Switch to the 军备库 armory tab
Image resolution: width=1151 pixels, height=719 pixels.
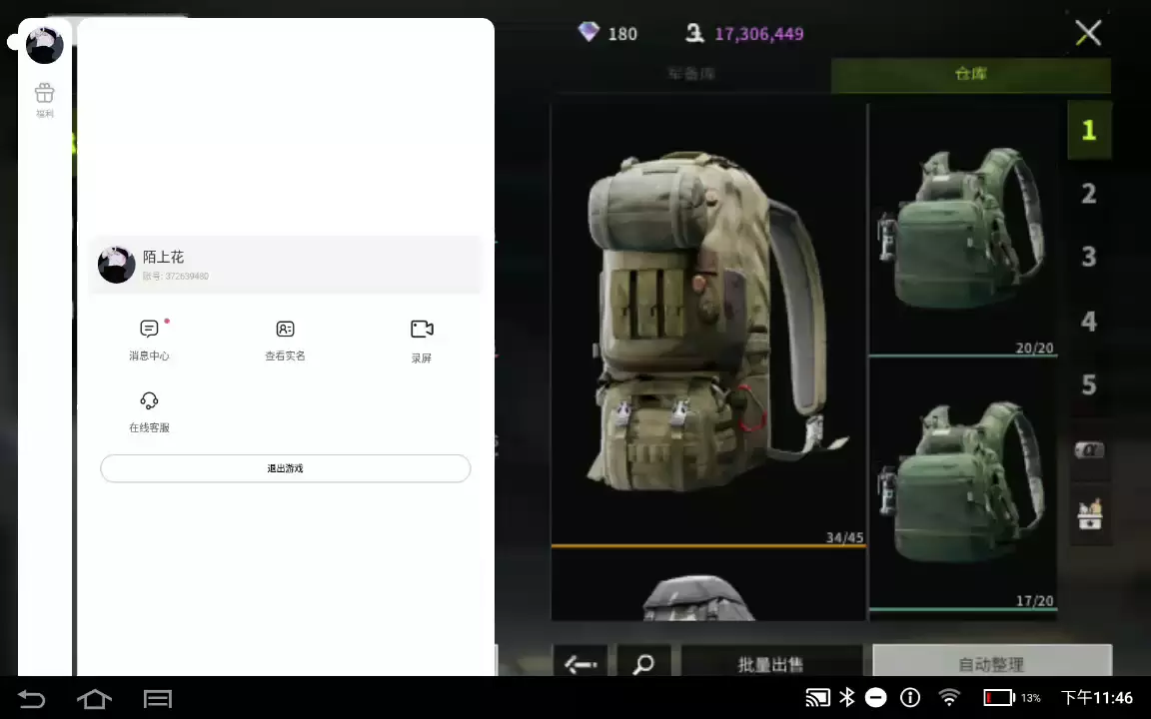click(x=690, y=75)
